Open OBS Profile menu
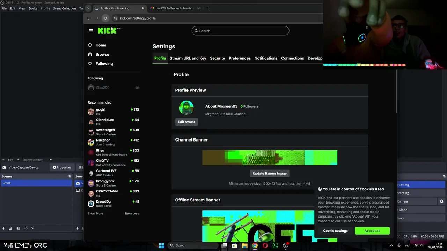447x251 pixels. (x=45, y=8)
